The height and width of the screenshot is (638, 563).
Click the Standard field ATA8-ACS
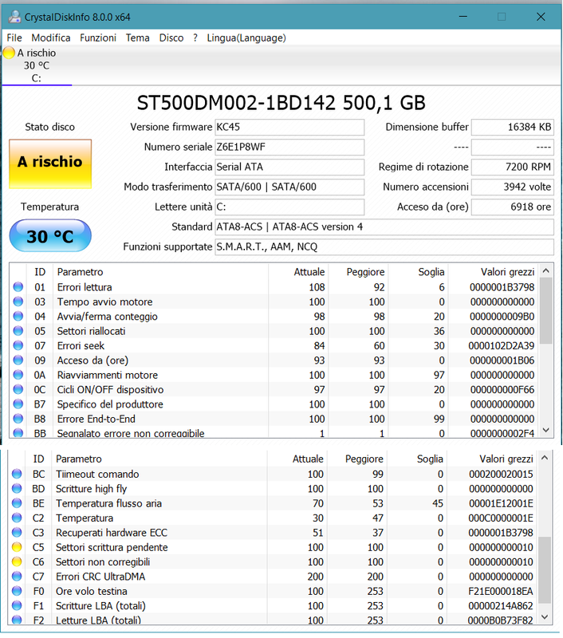pyautogui.click(x=384, y=226)
